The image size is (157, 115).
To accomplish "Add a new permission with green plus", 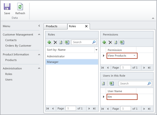I will click(x=104, y=42).
